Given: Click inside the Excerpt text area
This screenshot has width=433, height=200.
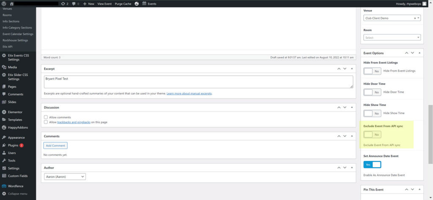Looking at the screenshot, I should pyautogui.click(x=198, y=82).
